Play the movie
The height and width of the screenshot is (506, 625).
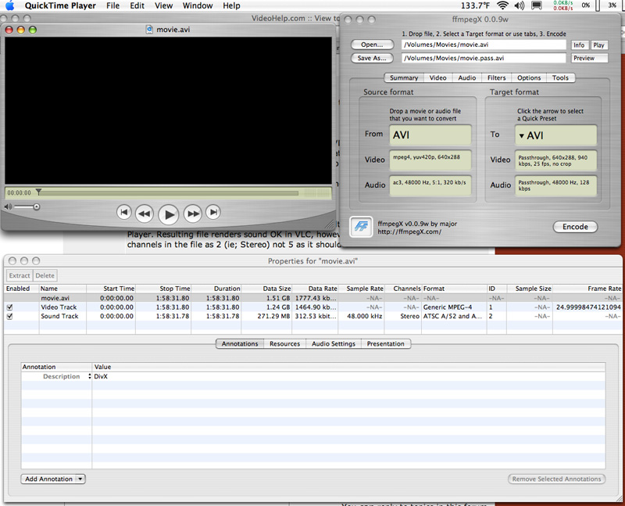coord(168,215)
